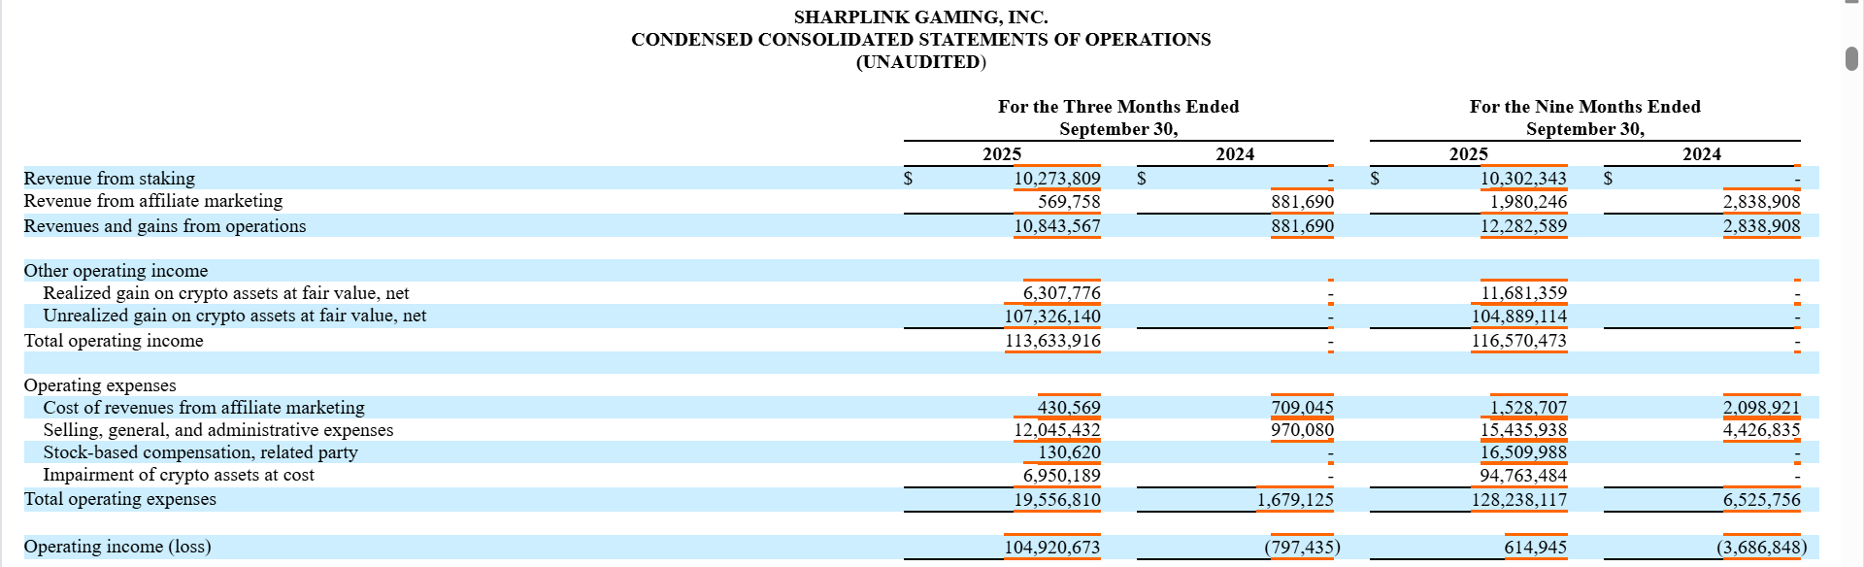Click 'CONDENSED CONSOLIDATED STATEMENTS OF OPERATIONS' heading
1864x567 pixels.
click(920, 40)
